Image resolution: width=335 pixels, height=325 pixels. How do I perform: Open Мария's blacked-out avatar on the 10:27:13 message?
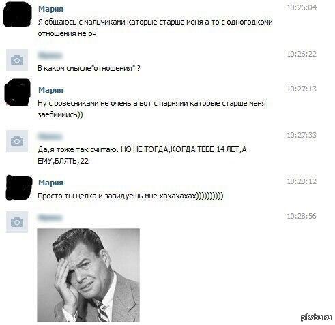[18, 92]
